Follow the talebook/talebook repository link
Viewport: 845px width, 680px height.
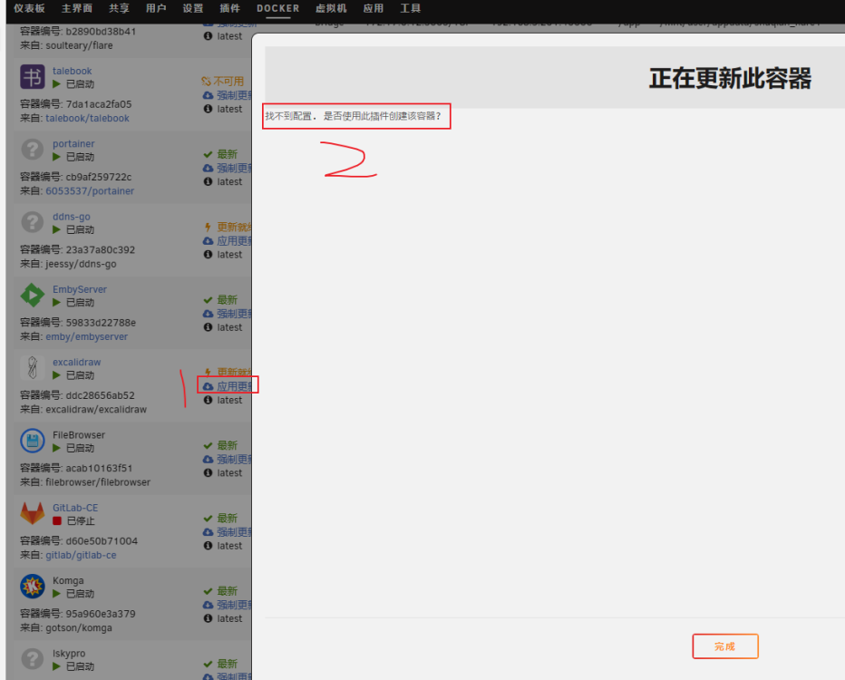coord(87,118)
